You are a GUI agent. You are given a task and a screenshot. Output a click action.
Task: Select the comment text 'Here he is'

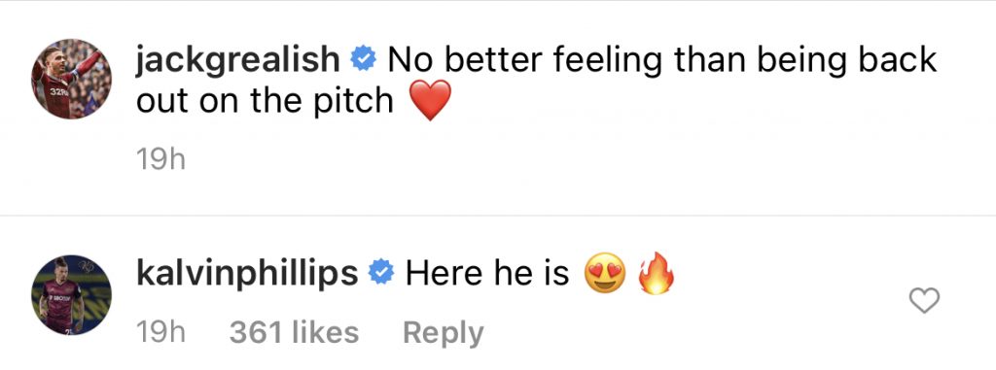pyautogui.click(x=487, y=274)
